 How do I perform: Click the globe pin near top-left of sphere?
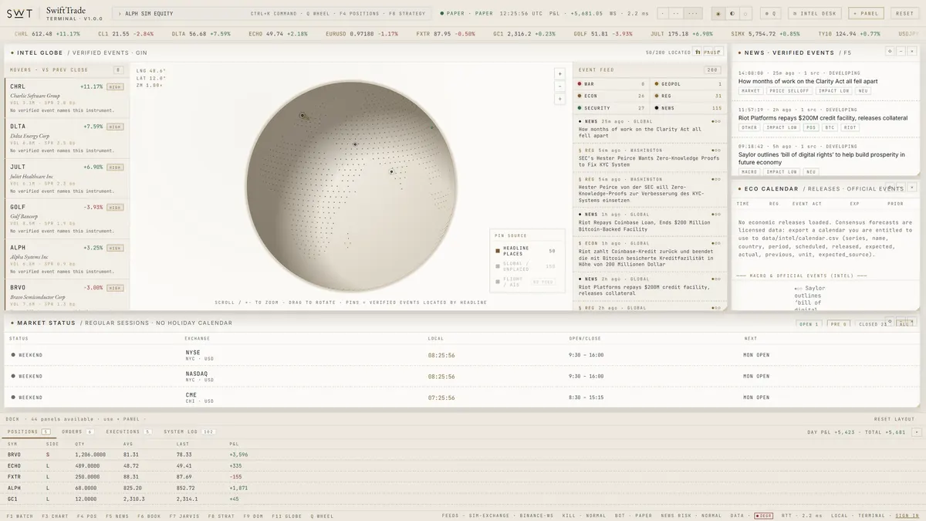pos(302,116)
